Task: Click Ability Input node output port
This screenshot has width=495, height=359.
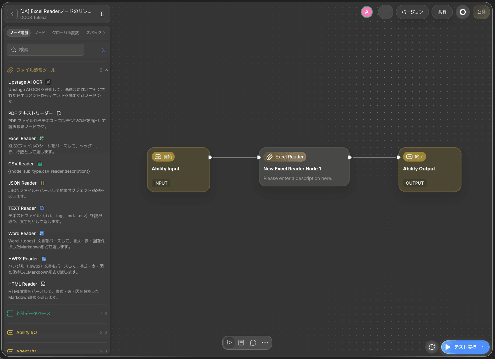Action: (x=210, y=157)
